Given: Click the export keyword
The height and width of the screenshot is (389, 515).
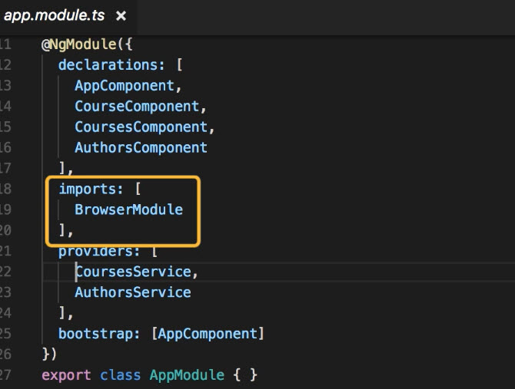Looking at the screenshot, I should [x=66, y=375].
